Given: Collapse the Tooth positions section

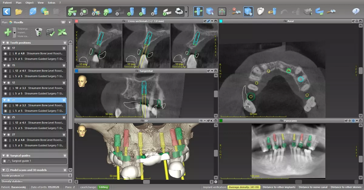Looking at the screenshot, I should click(x=4, y=43).
